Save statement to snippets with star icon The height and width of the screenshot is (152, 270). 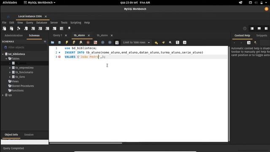click(156, 43)
